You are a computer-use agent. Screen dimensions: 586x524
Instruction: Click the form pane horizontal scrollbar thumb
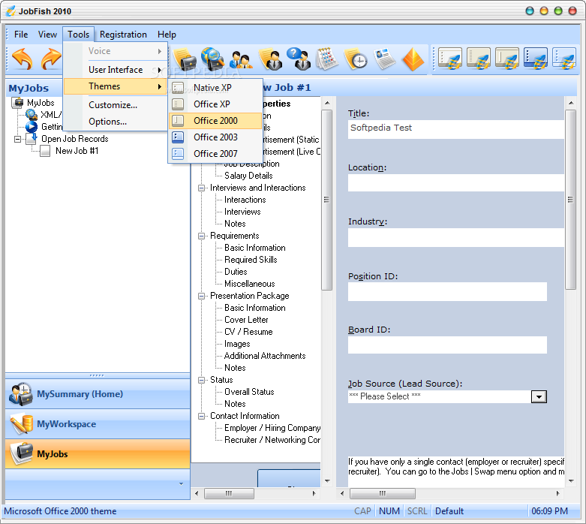pos(383,494)
